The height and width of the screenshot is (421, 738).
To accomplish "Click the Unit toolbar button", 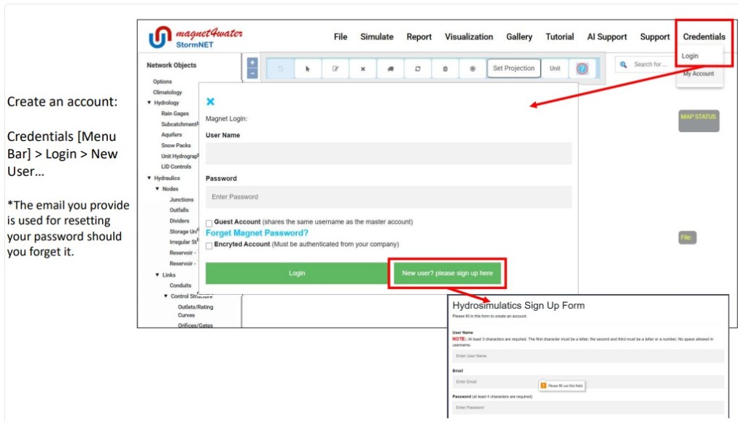I will coord(555,69).
